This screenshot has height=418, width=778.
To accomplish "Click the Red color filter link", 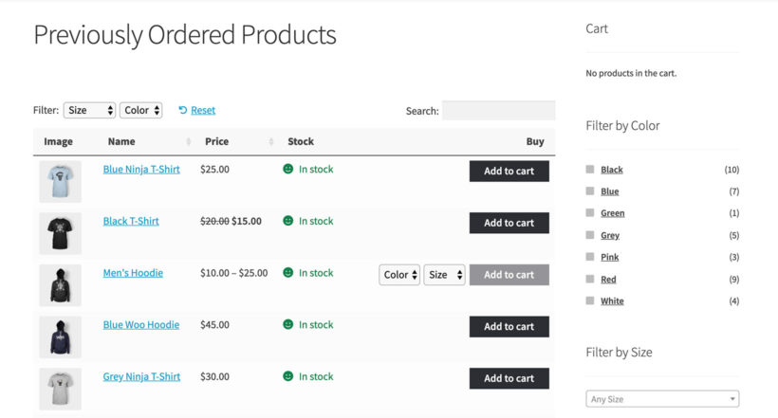I will coord(608,280).
